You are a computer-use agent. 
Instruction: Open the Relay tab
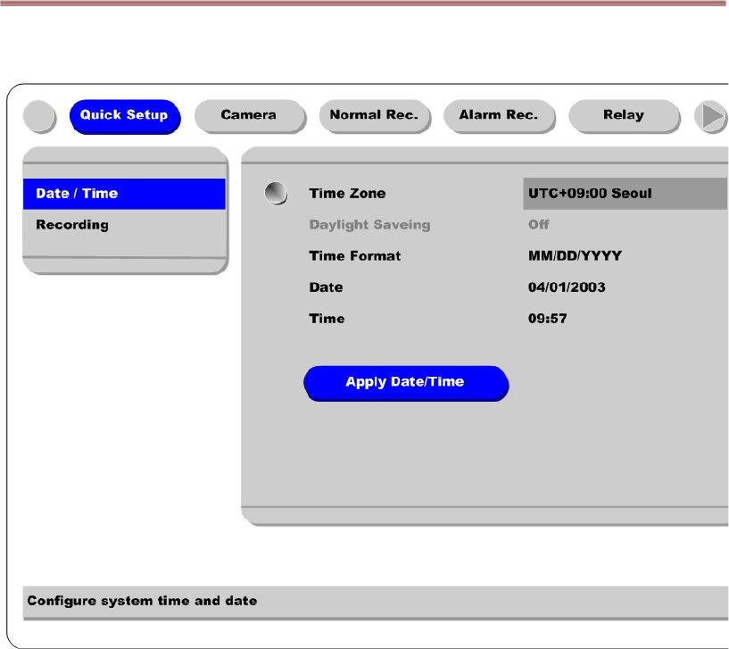(x=624, y=115)
